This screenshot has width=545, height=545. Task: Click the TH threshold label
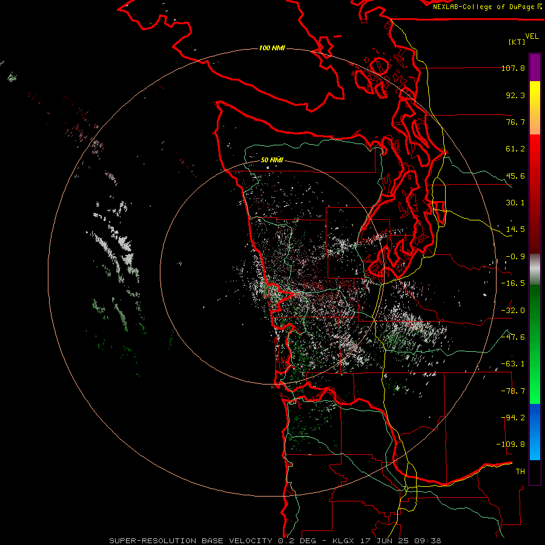(520, 472)
